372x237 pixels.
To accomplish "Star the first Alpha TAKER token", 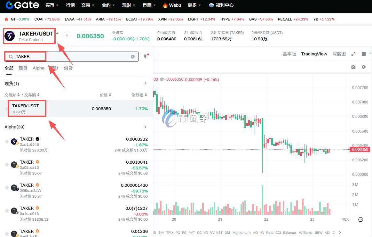I will point(7,141).
